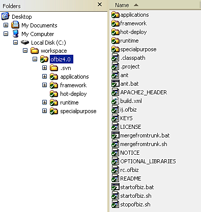Select the highlighted ofbiz4.0 label
Screen dimensions: 201x212
point(62,59)
